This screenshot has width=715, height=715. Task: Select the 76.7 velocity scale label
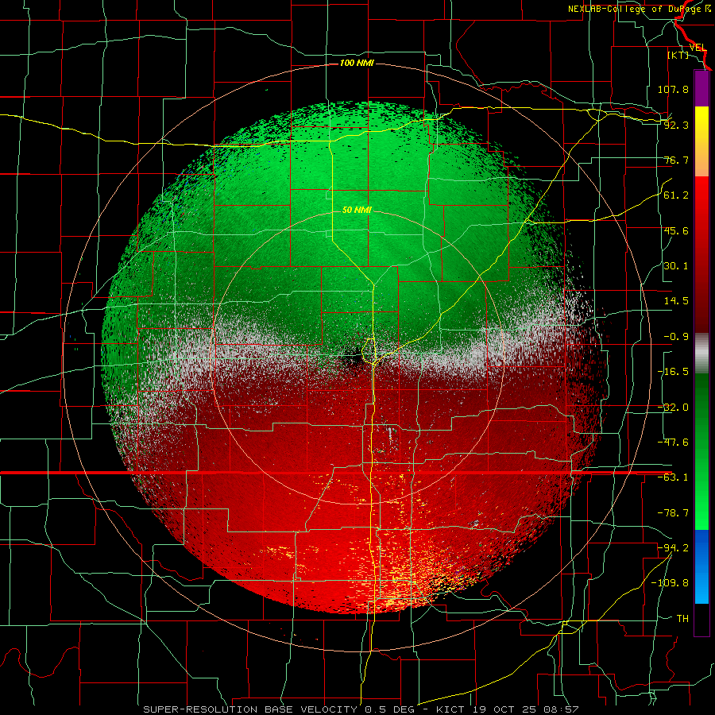pyautogui.click(x=676, y=160)
